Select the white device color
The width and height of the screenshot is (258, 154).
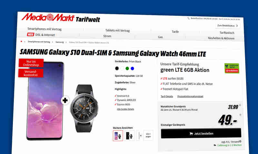[x=122, y=68]
